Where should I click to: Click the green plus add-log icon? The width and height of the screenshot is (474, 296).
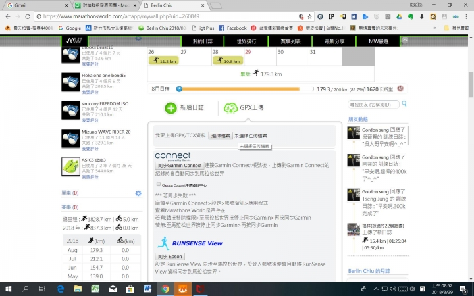[171, 108]
